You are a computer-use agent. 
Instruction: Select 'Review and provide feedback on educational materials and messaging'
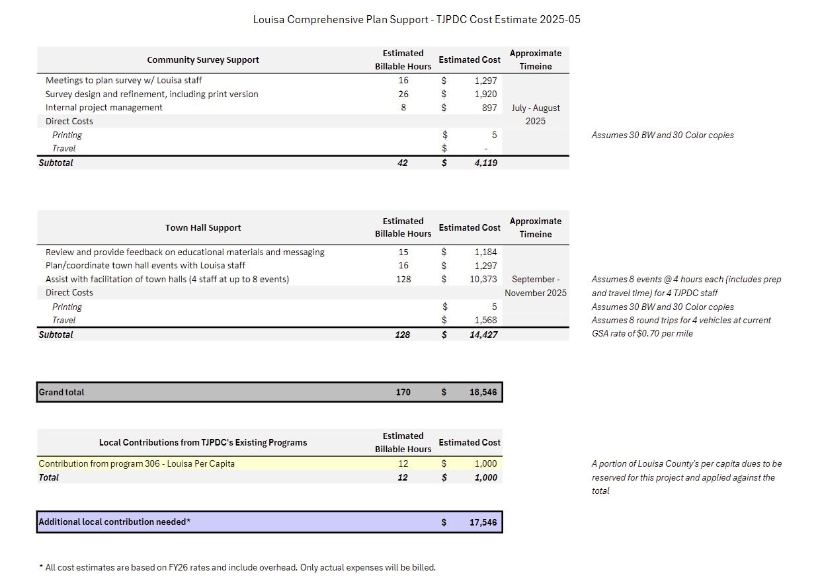click(x=185, y=252)
